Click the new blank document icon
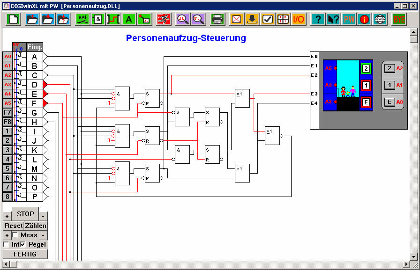Viewport: 420px width, 270px height. pos(14,19)
